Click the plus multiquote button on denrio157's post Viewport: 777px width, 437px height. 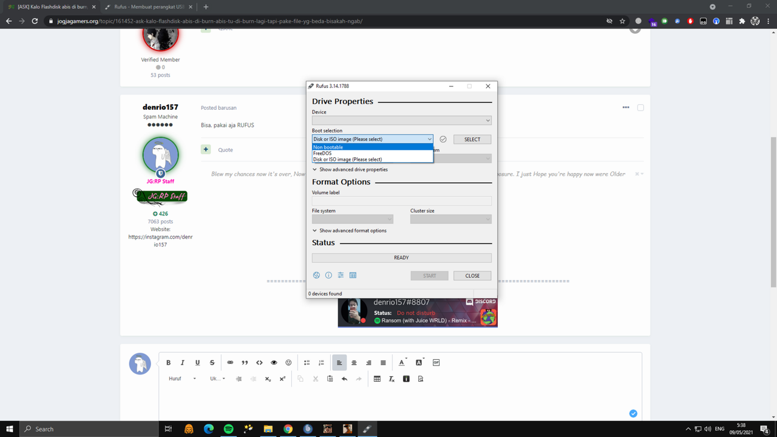[x=206, y=149]
